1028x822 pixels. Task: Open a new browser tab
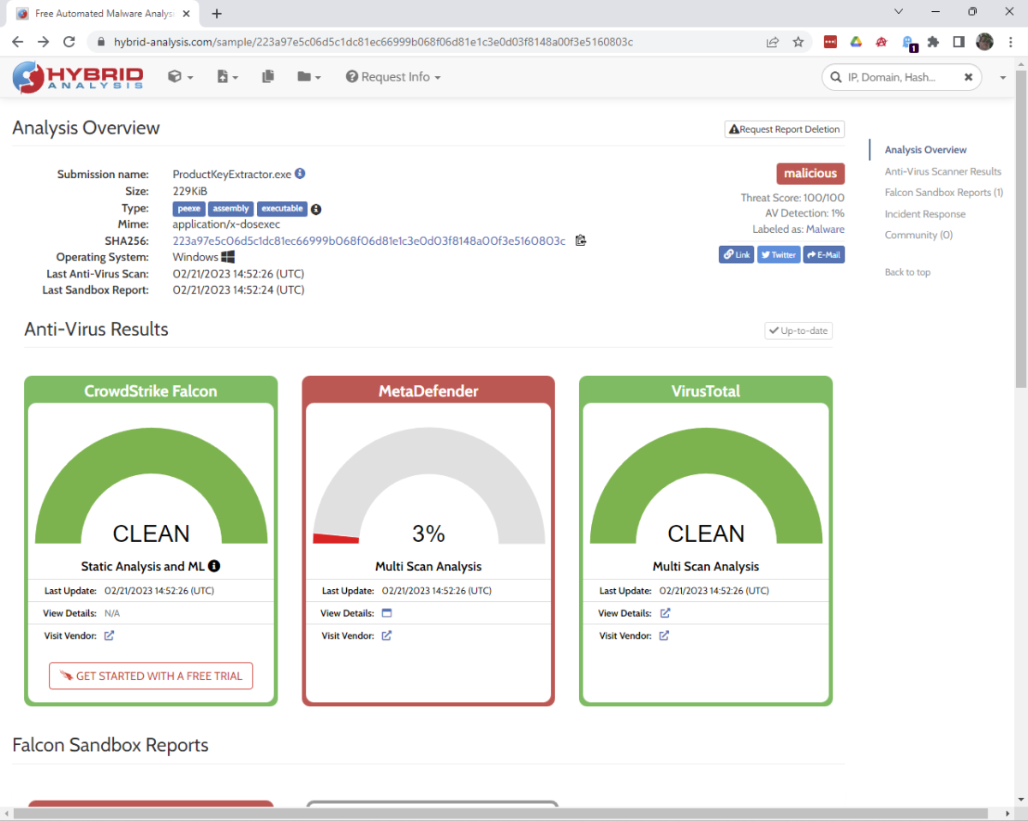point(217,13)
